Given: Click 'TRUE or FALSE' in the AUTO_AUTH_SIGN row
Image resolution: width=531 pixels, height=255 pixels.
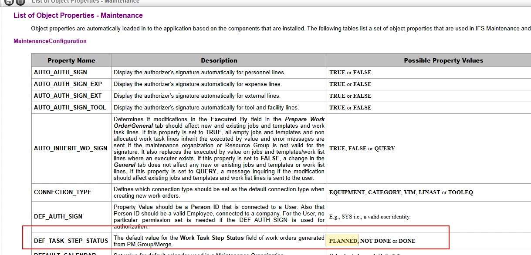Looking at the screenshot, I should tap(351, 73).
